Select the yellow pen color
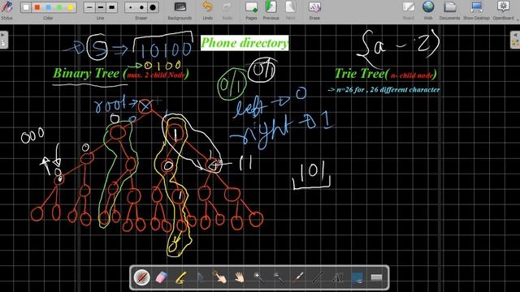This screenshot has width=520, height=292. tap(71, 7)
